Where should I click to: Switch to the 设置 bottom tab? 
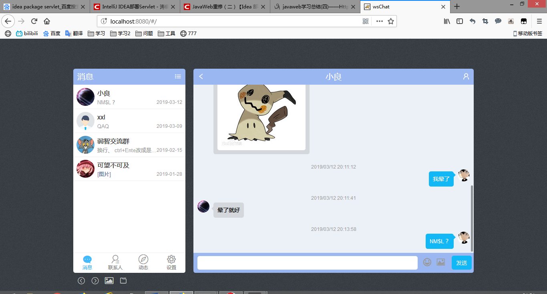coord(171,263)
